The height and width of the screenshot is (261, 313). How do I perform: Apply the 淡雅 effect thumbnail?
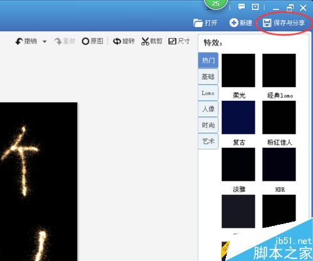coord(239,165)
